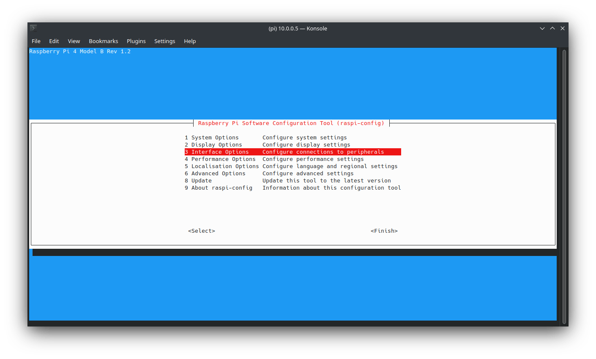
Task: Click 'Configure display settings' description
Action: pos(306,145)
